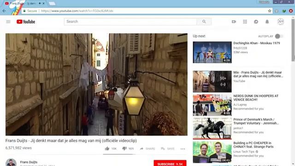Click the secure padlock icon
This screenshot has height=166, width=295.
[x=24, y=11]
